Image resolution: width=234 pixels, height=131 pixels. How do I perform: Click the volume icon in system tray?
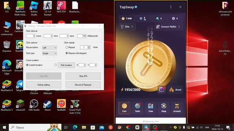pos(201,127)
